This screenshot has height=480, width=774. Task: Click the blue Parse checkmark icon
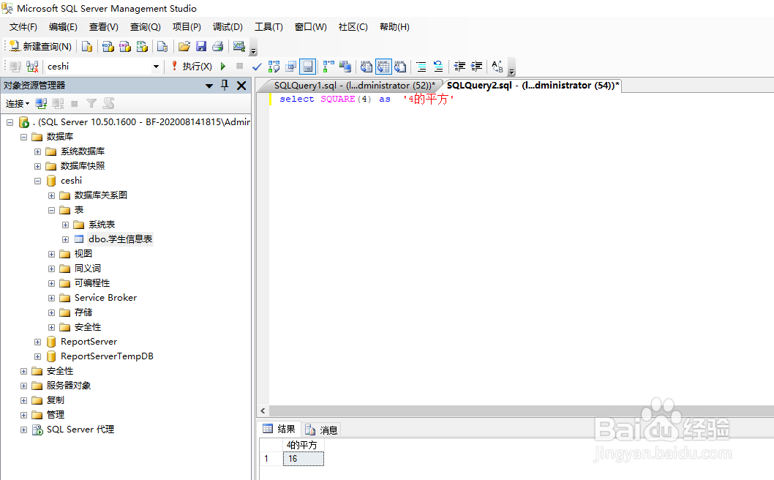(257, 66)
